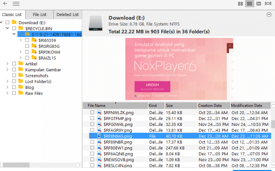Sort by Size column header
The height and width of the screenshot is (171, 275).
(x=181, y=106)
